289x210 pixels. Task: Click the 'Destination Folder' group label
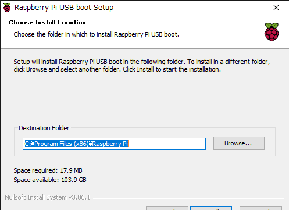tap(44, 128)
